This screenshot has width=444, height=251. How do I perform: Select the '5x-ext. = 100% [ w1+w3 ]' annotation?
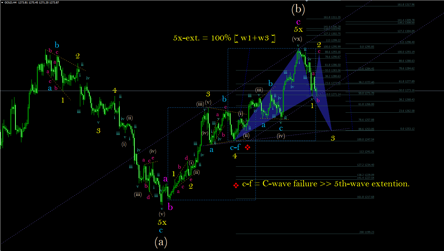pos(224,38)
